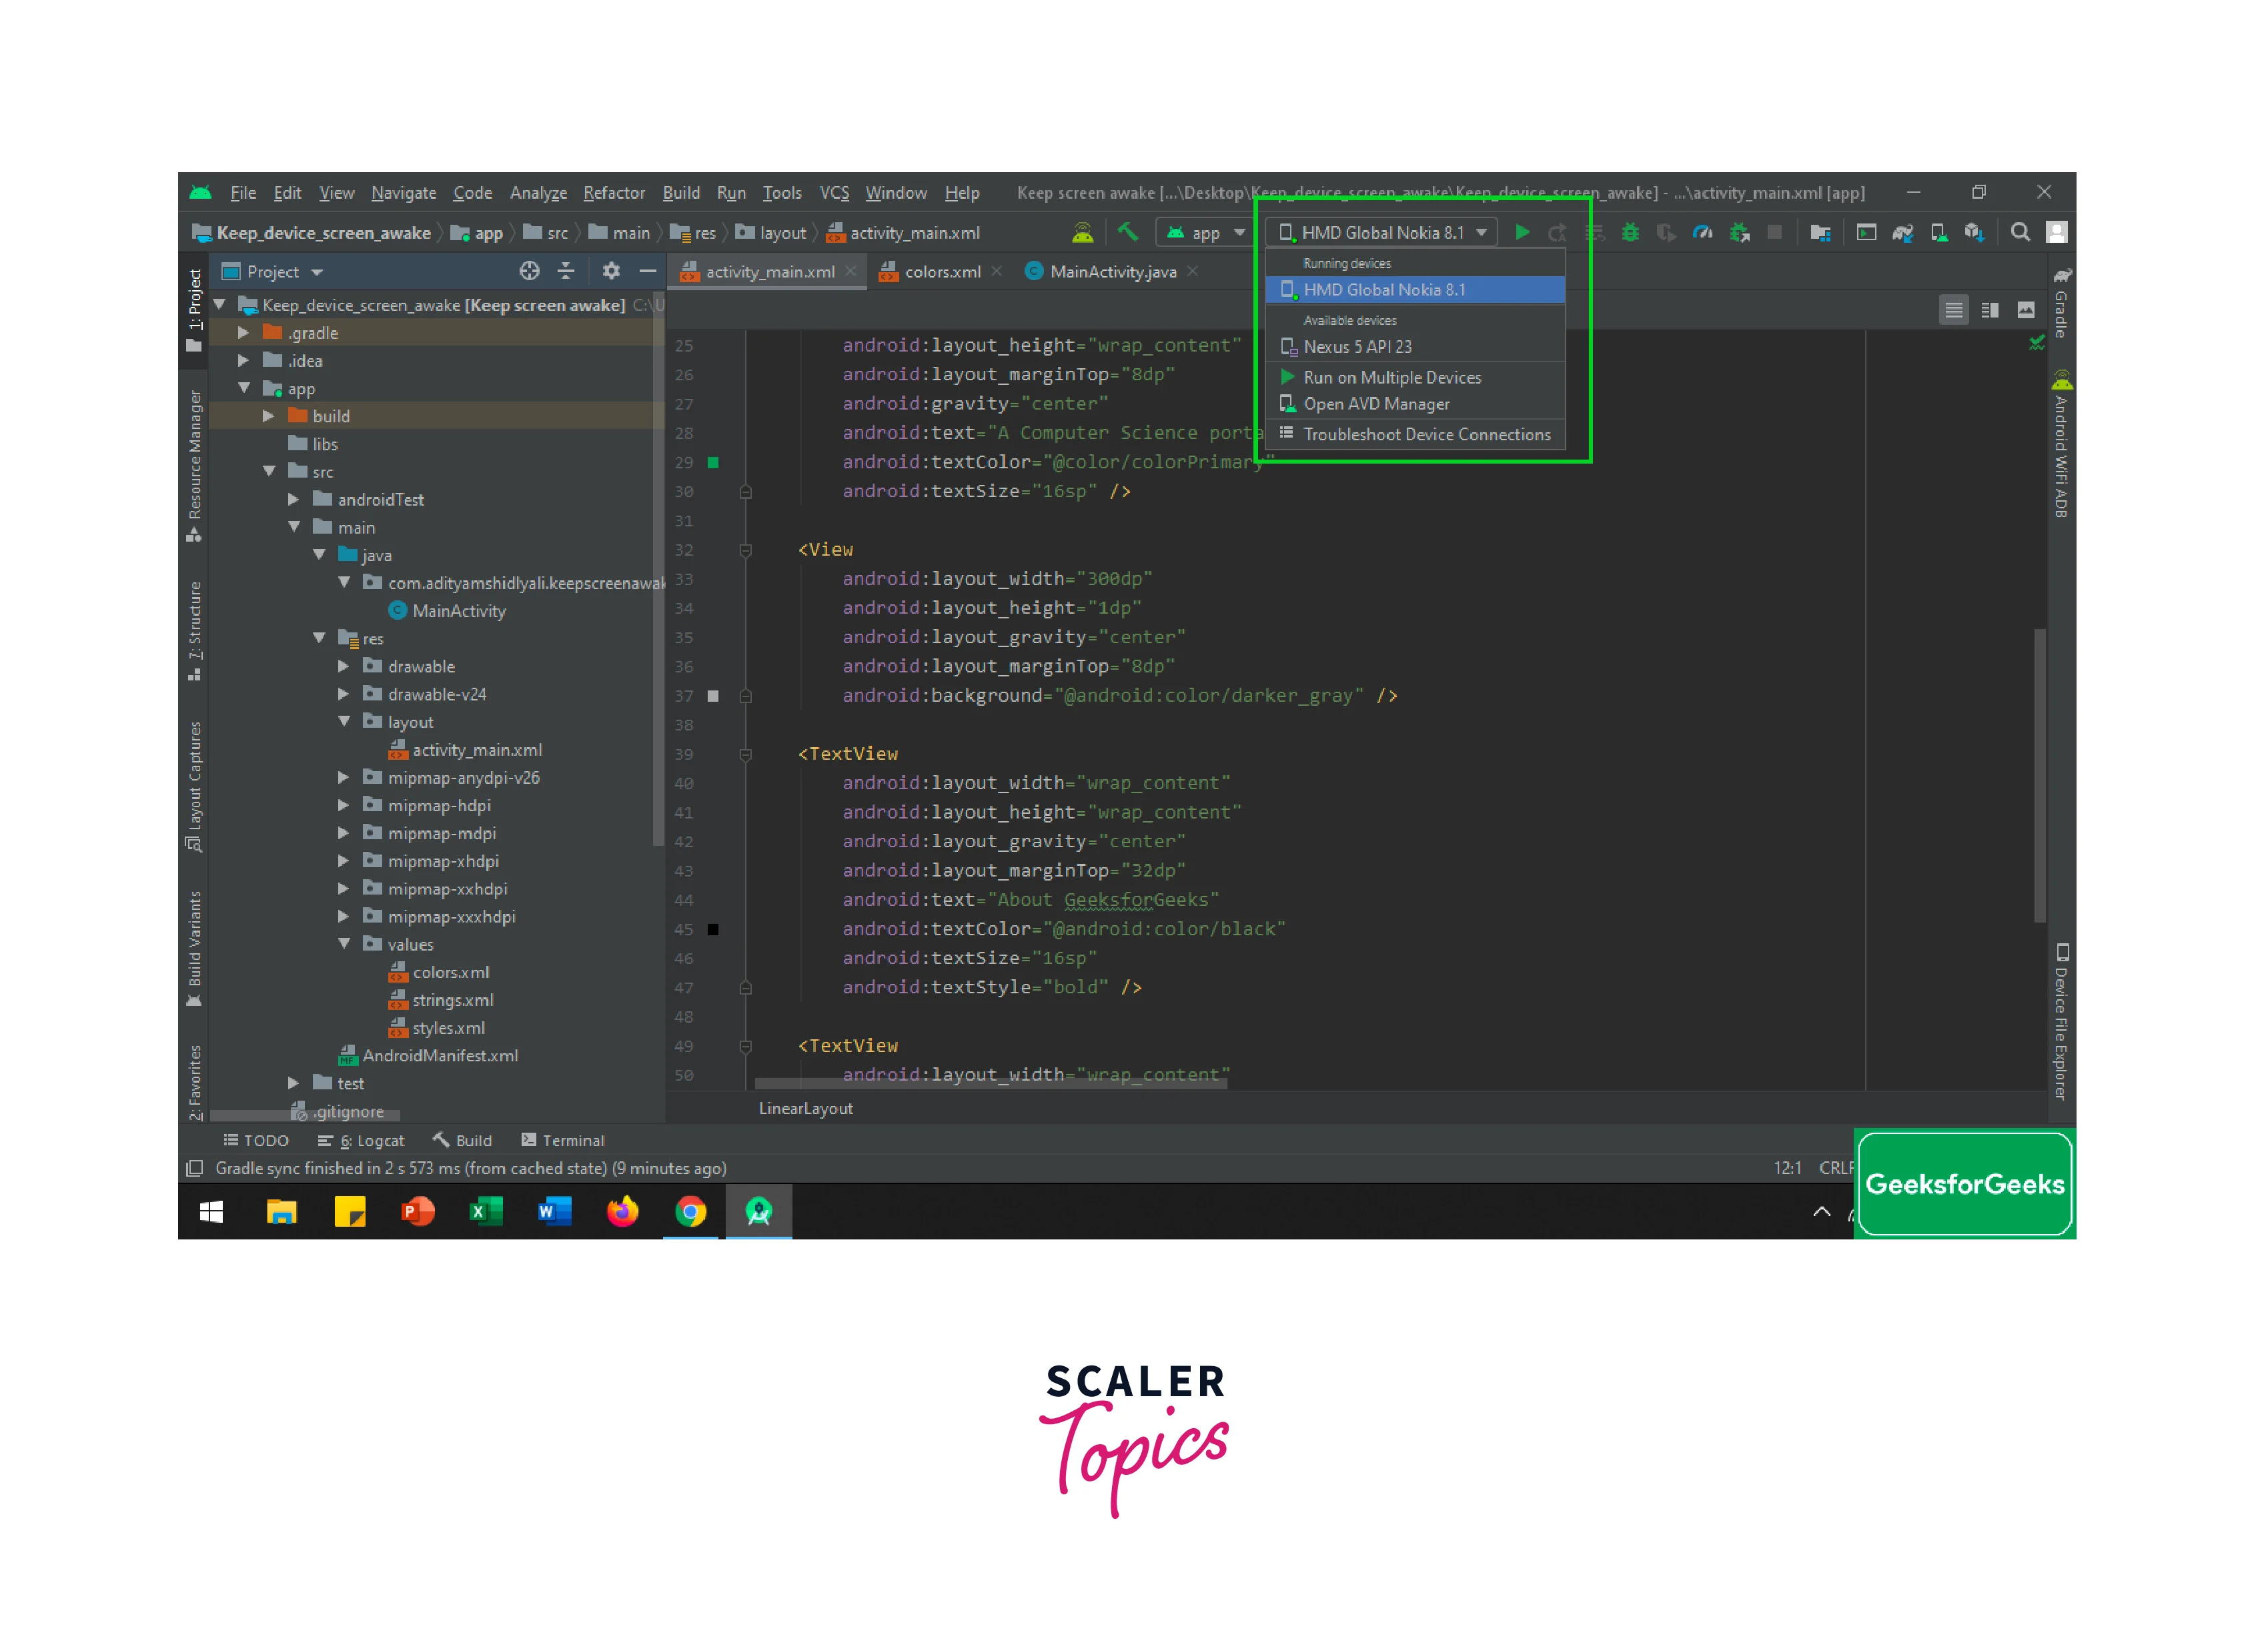The image size is (2268, 1647).
Task: Open the Profiler gauge icon
Action: tap(1702, 232)
